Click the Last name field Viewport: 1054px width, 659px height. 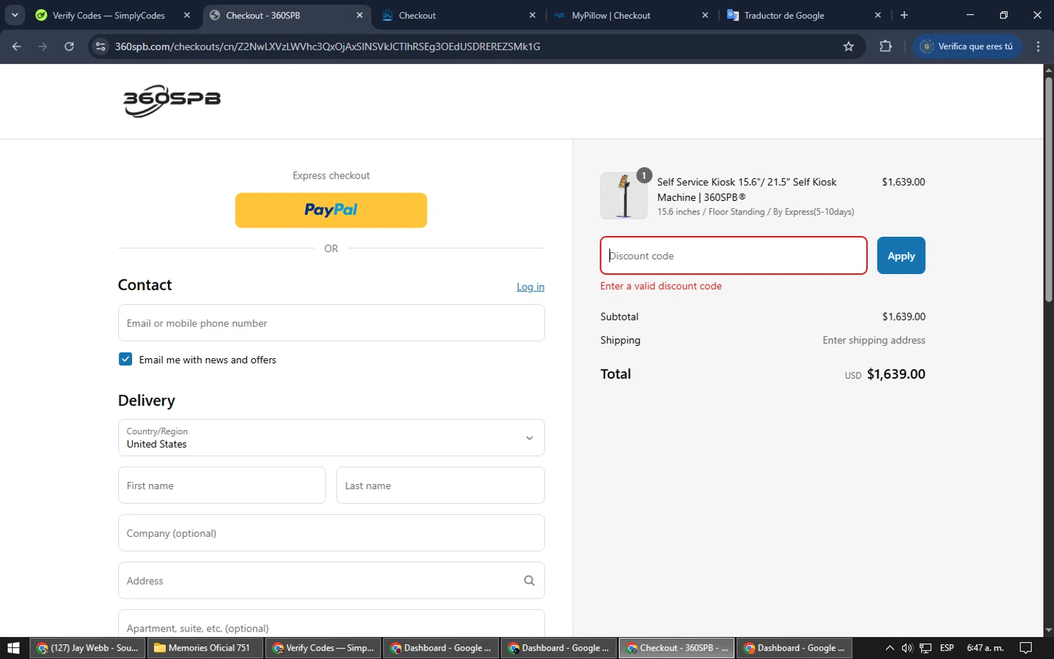[x=441, y=485]
